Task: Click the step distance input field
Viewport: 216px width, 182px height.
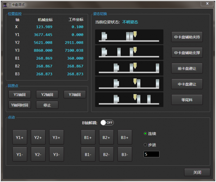Action: point(151,154)
